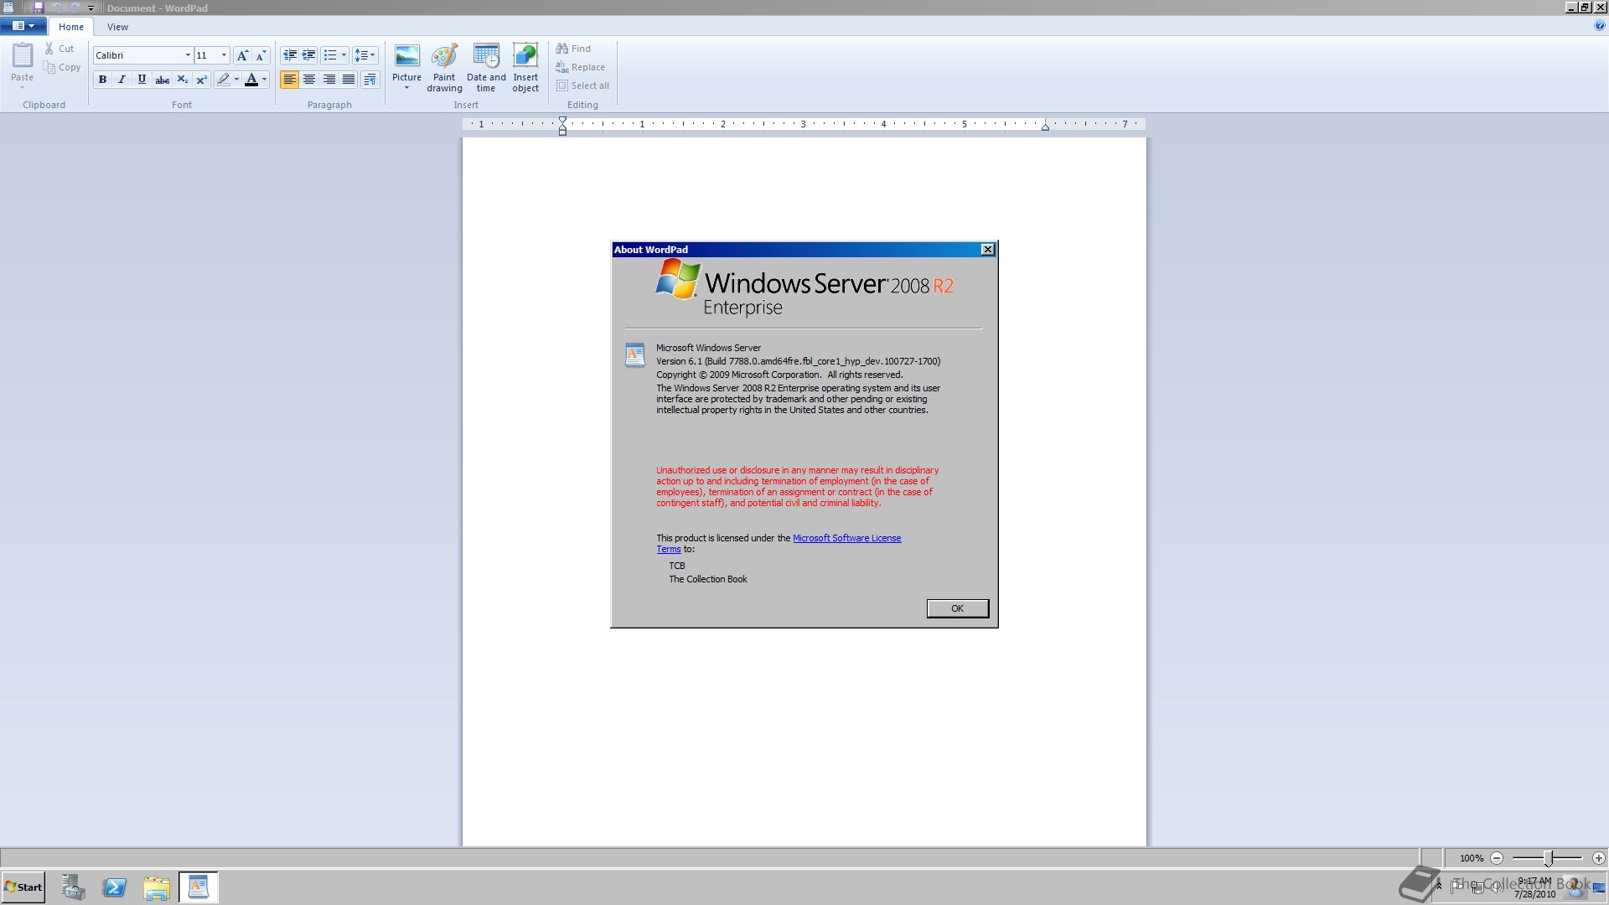The image size is (1609, 905).
Task: Show hidden tray icons arrow
Action: tap(1439, 887)
